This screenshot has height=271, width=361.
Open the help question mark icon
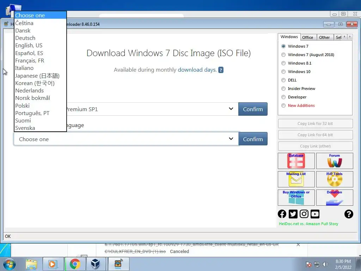coord(349,214)
